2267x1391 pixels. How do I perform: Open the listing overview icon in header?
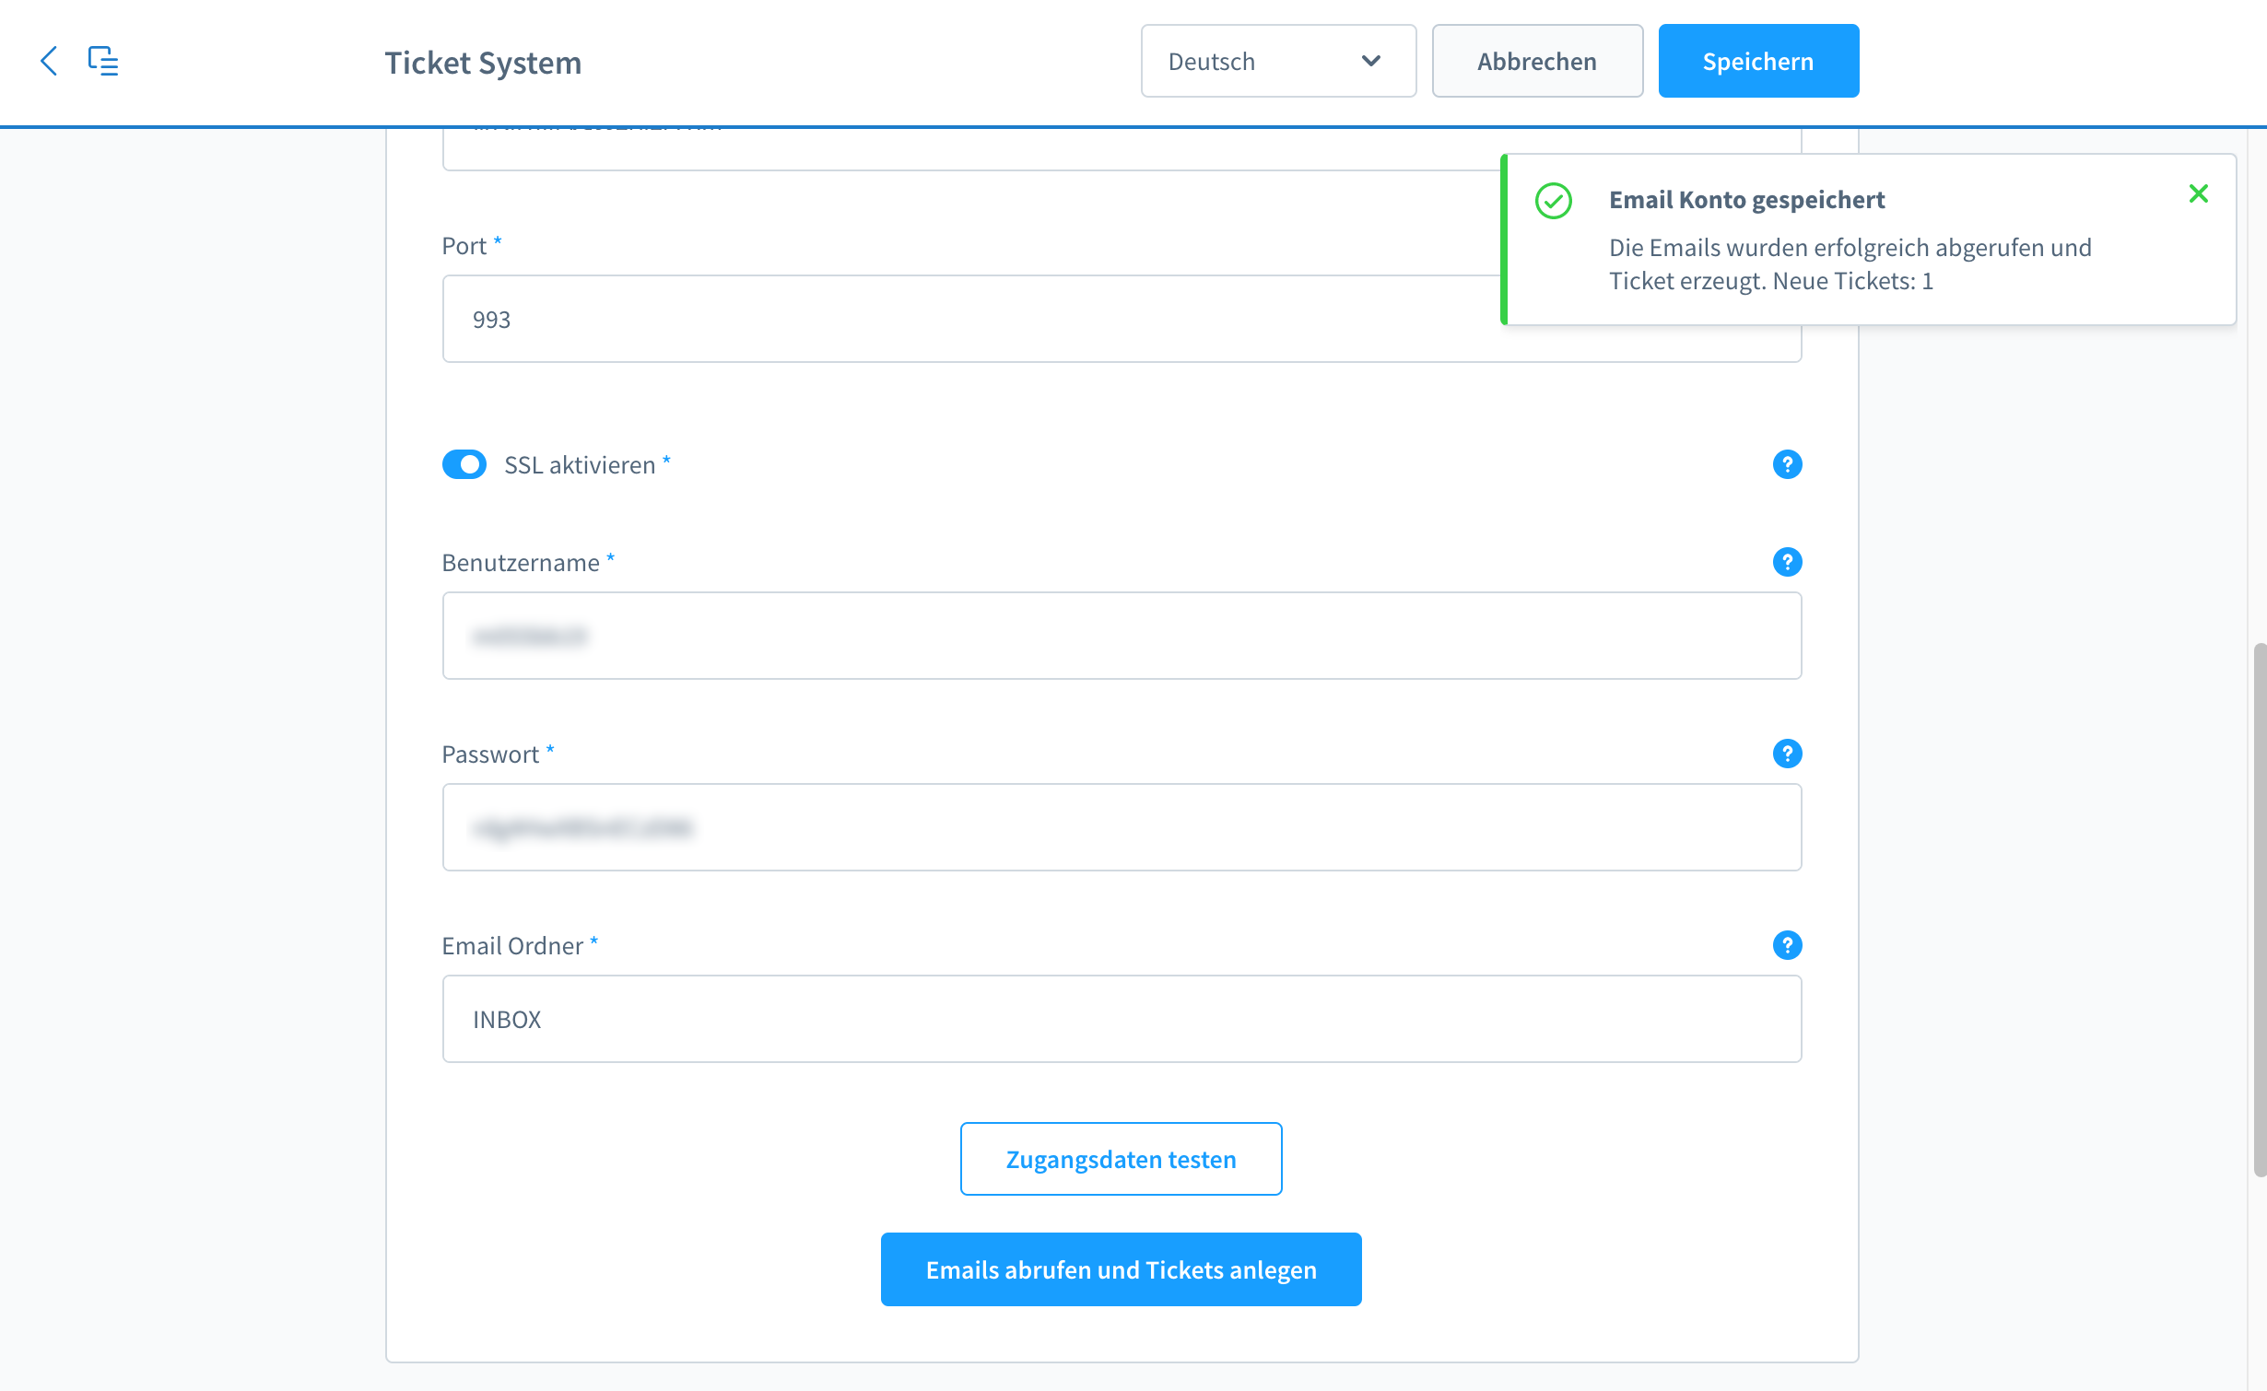tap(103, 61)
